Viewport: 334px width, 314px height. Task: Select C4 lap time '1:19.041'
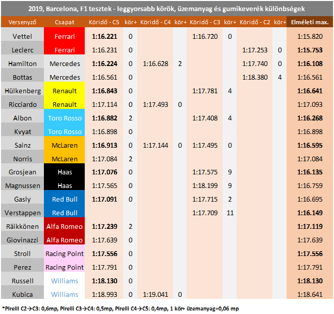(x=155, y=294)
